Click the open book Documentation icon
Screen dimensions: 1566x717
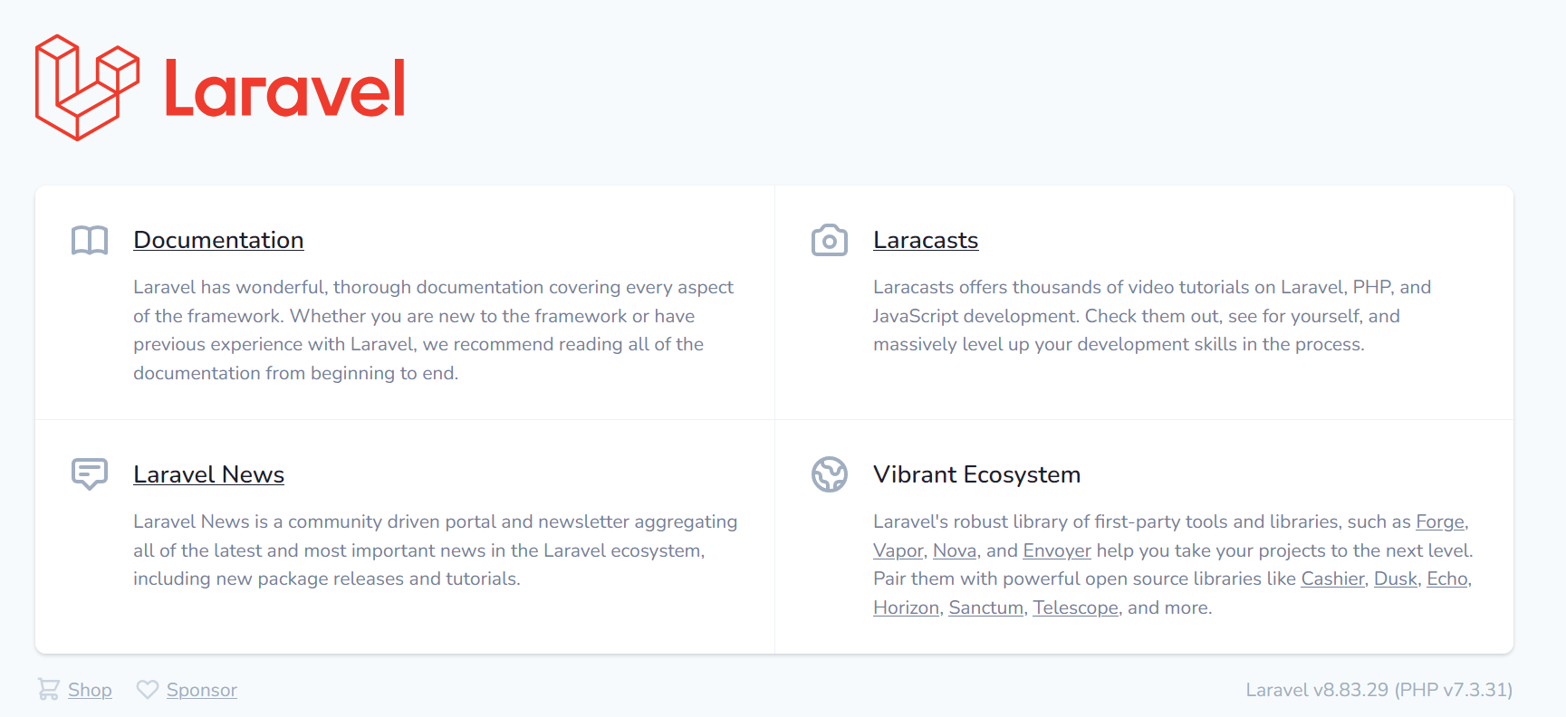pos(90,240)
